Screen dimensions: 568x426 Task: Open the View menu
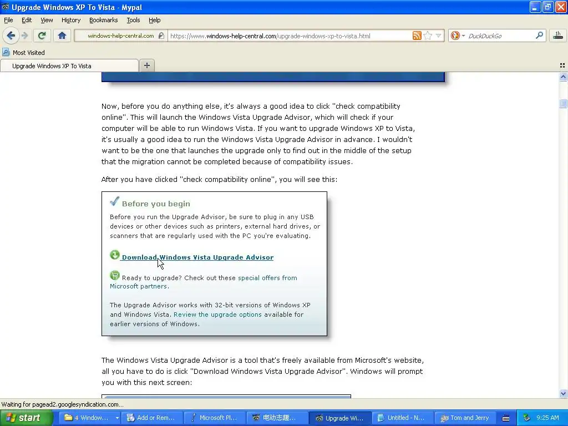coord(47,20)
